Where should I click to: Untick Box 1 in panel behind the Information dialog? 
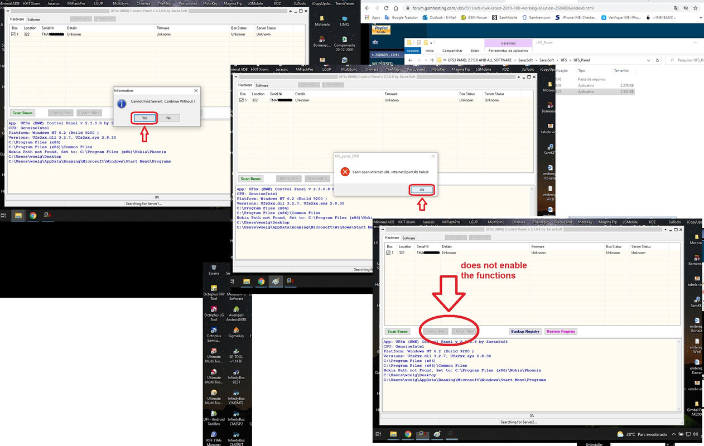pos(13,34)
